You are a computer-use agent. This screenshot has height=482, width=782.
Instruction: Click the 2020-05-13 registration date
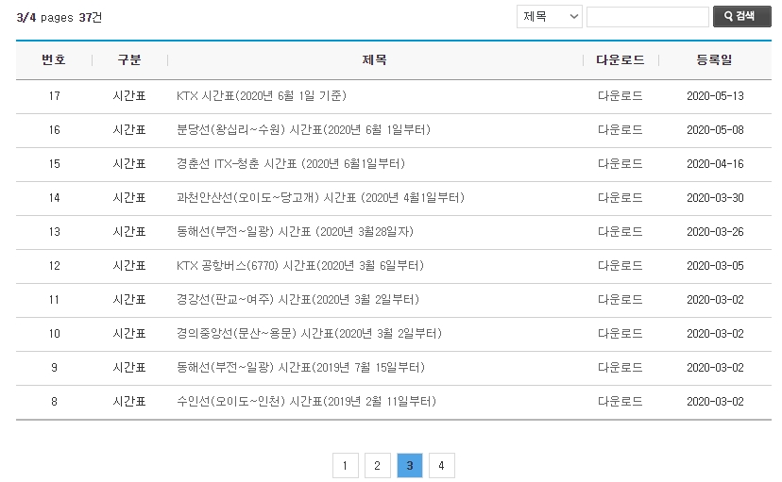pos(715,95)
